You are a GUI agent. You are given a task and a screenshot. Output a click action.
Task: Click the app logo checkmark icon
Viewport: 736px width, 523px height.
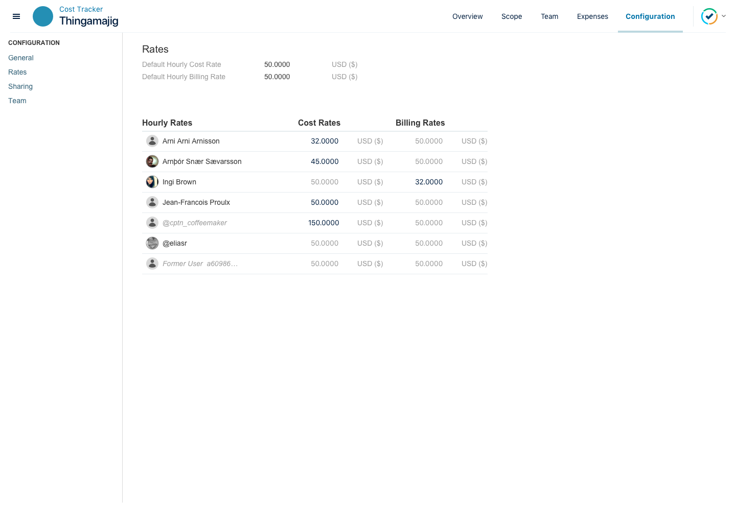click(x=709, y=16)
